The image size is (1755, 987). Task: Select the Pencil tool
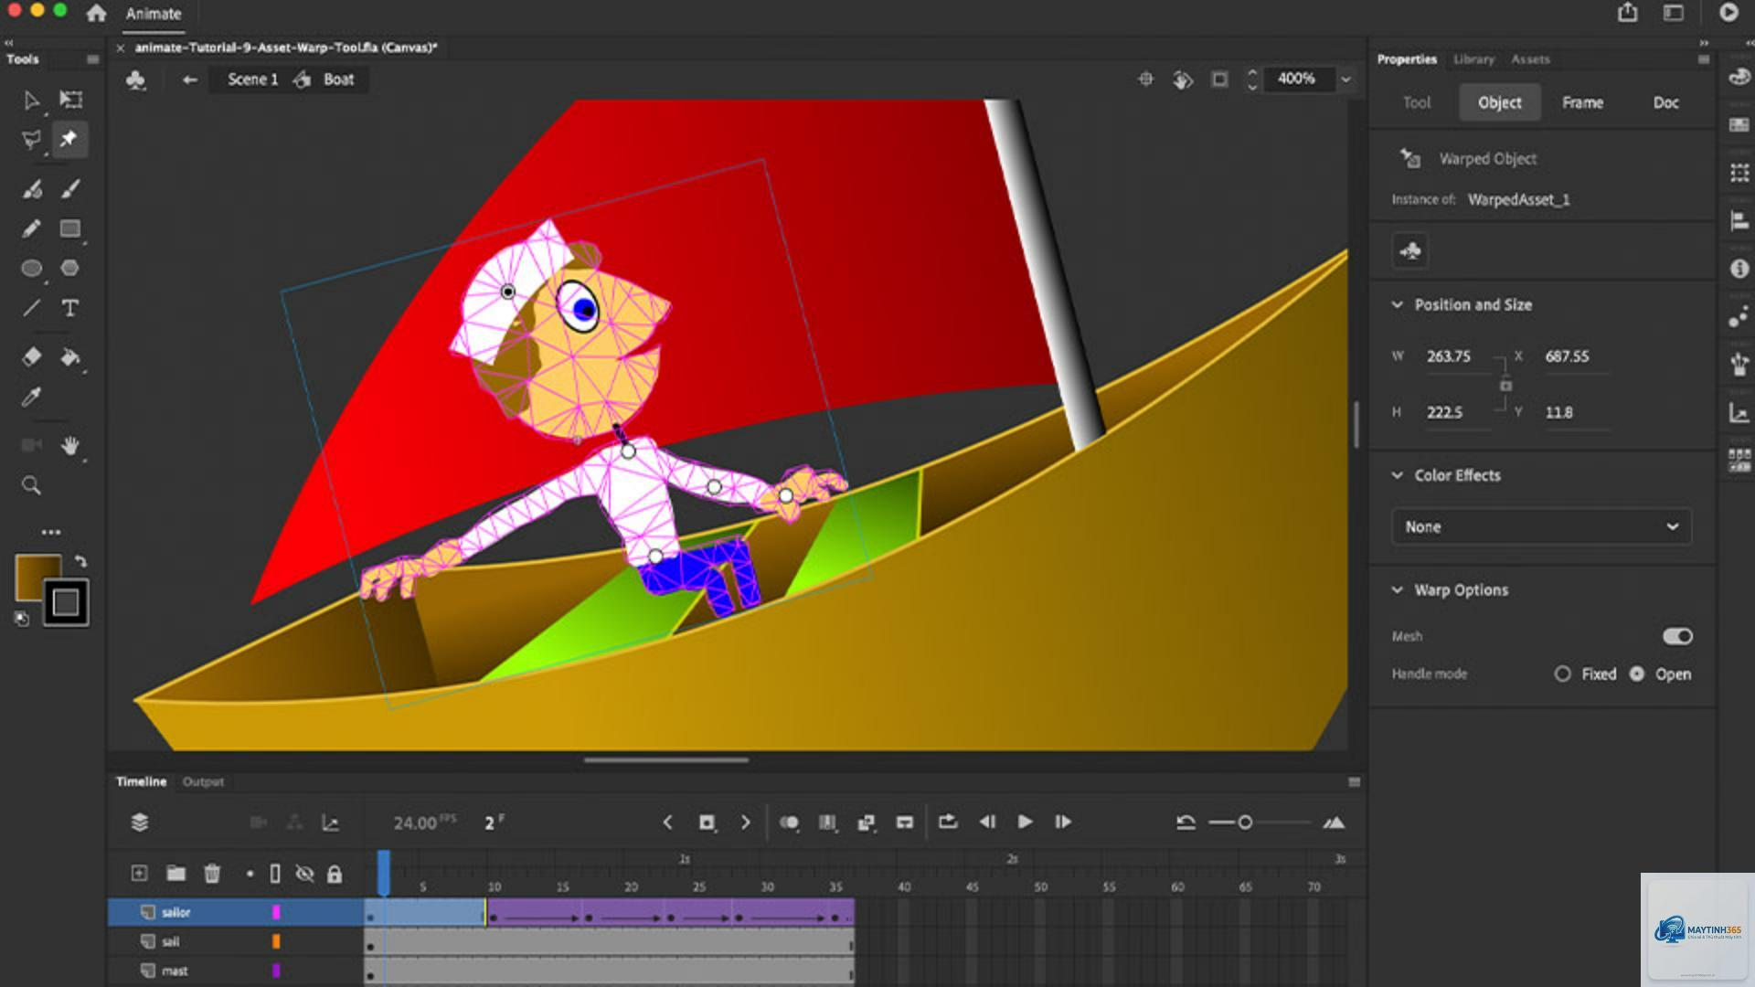31,228
